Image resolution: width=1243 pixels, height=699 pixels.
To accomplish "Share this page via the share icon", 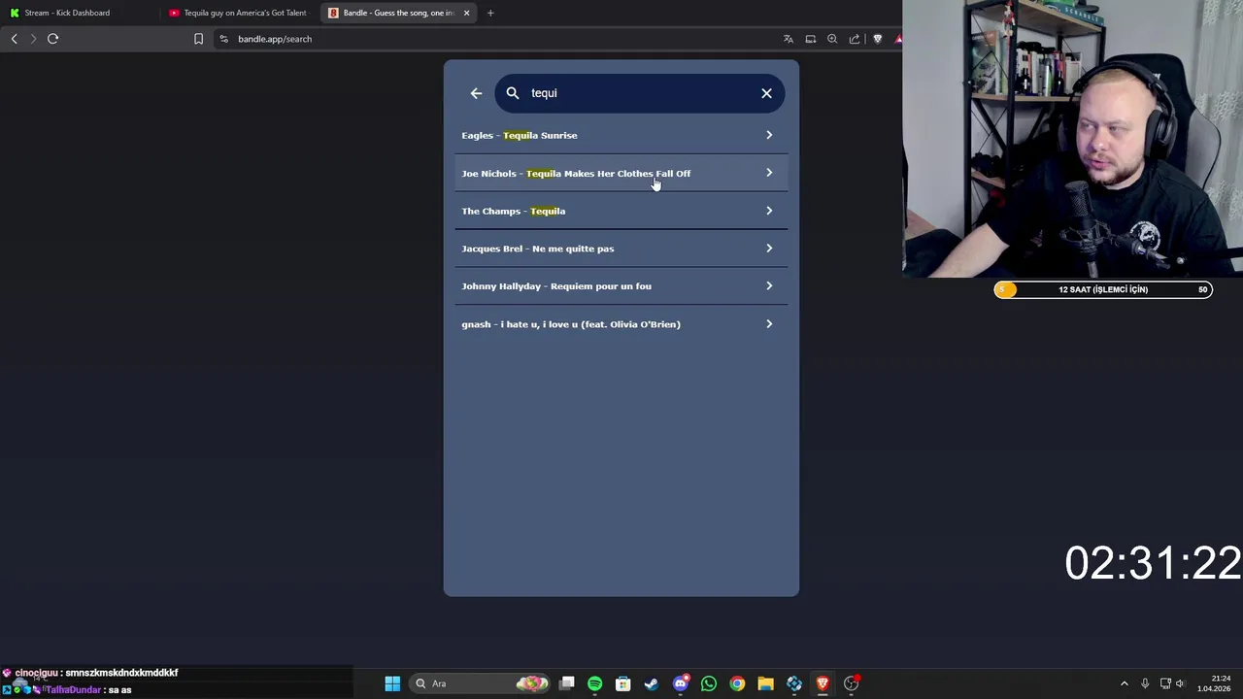I will (855, 39).
